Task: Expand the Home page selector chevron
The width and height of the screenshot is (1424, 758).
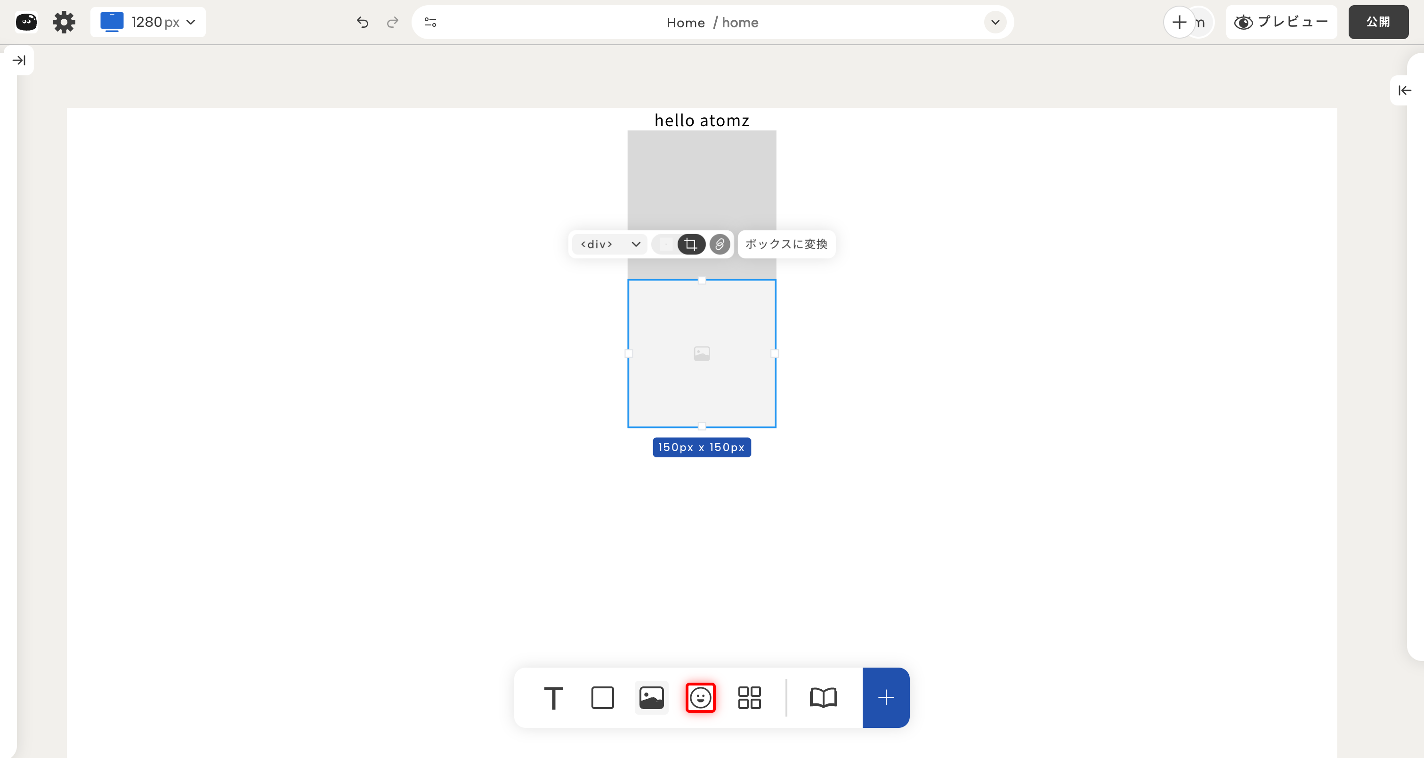Action: pos(995,22)
